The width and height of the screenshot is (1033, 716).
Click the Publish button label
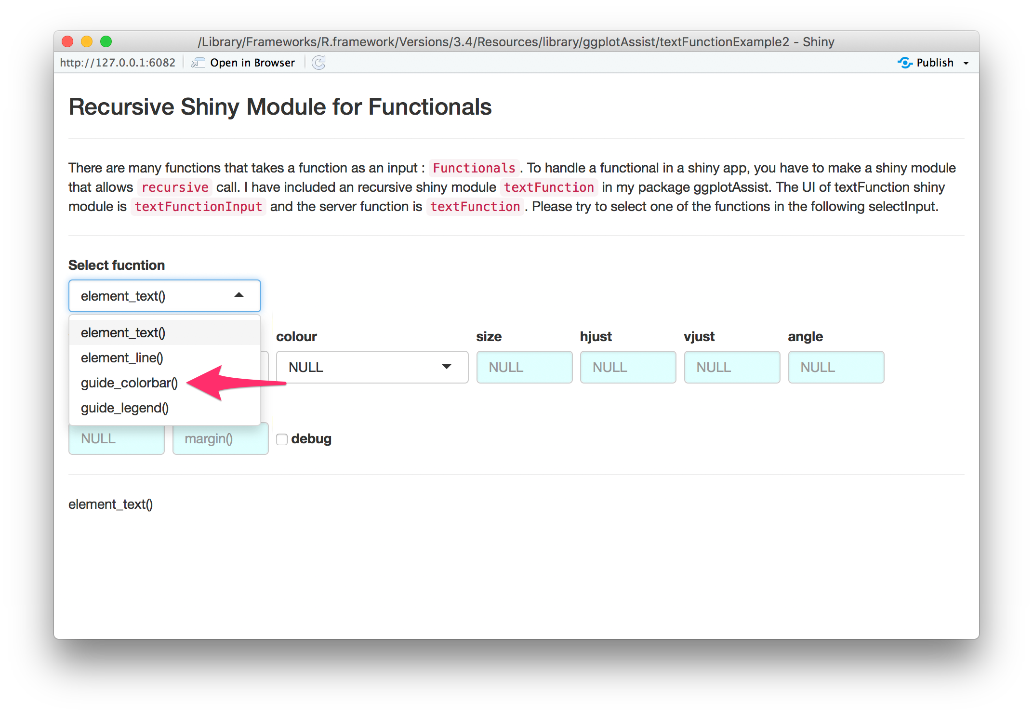coord(935,63)
